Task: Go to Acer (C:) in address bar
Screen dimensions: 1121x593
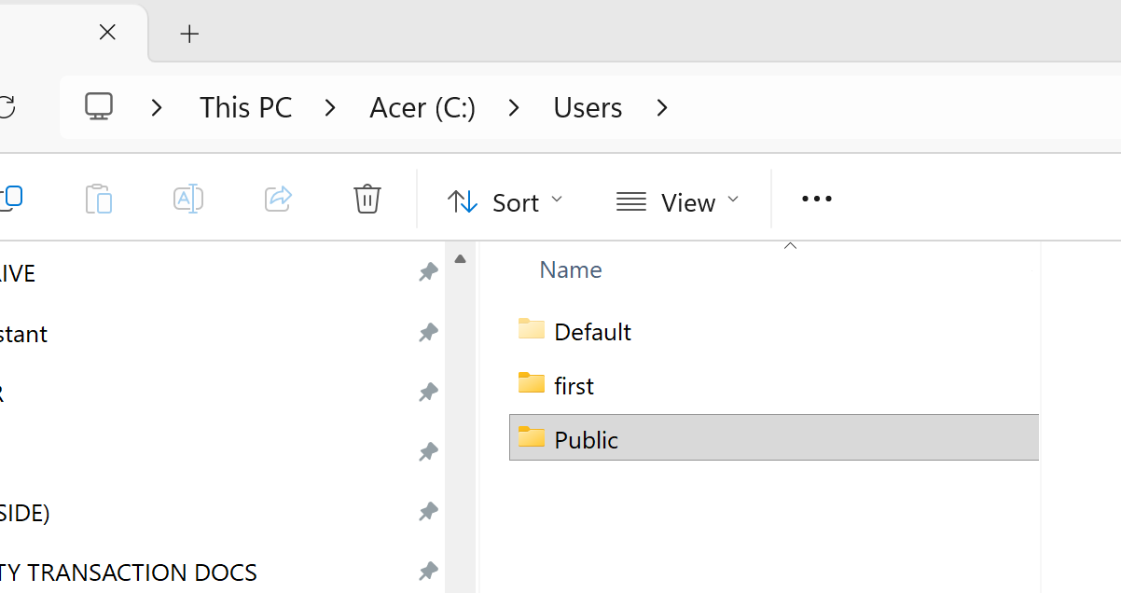Action: click(422, 108)
